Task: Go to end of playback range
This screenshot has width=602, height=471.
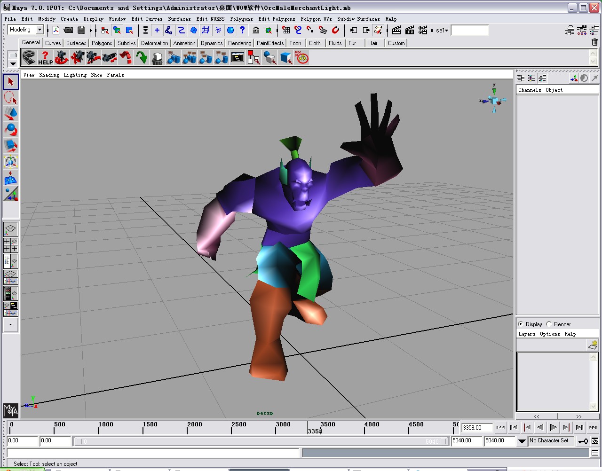Action: pos(593,427)
